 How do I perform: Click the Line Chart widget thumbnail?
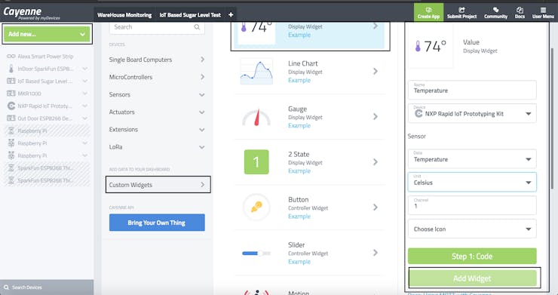pos(256,71)
